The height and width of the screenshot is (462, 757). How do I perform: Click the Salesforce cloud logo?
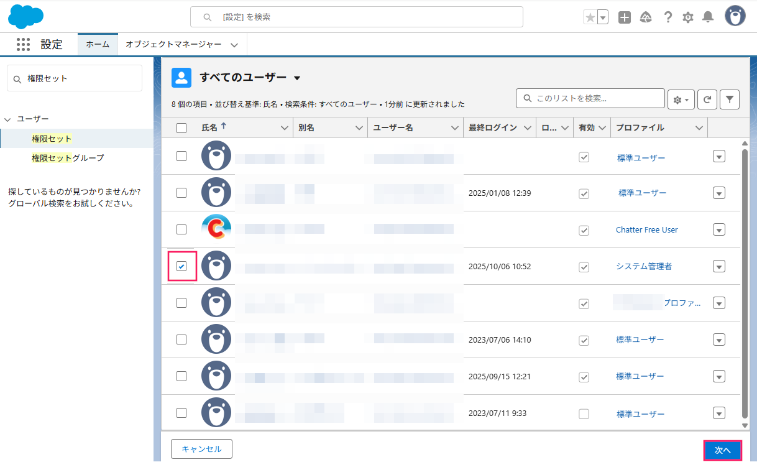pos(25,16)
